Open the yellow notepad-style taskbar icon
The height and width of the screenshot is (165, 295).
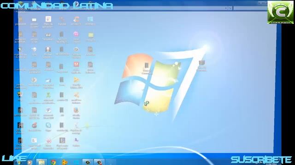pos(41,162)
